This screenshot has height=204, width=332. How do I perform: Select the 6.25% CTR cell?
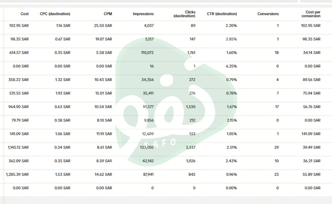[x=231, y=66]
